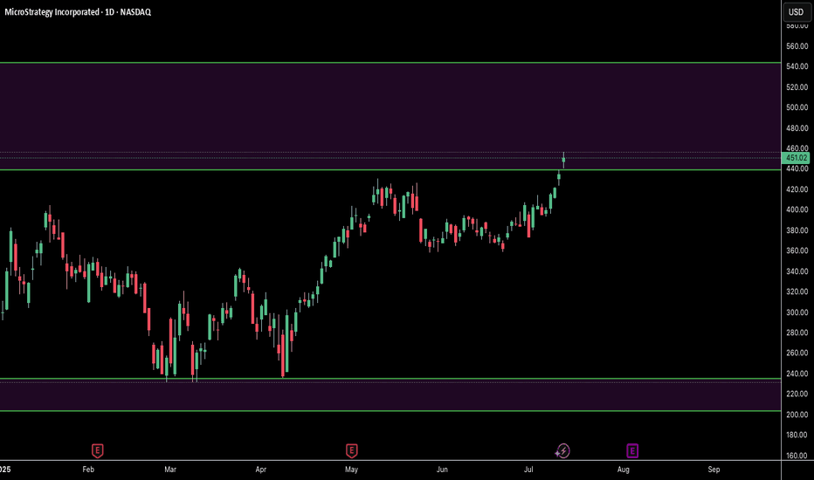Click the Jul label on time axis

(528, 470)
